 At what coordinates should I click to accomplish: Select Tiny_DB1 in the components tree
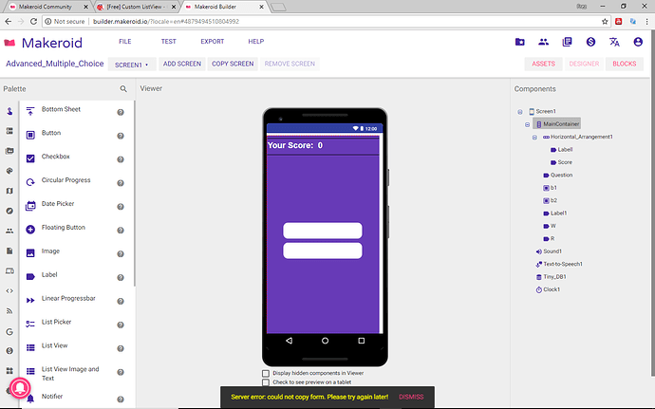[x=551, y=276]
